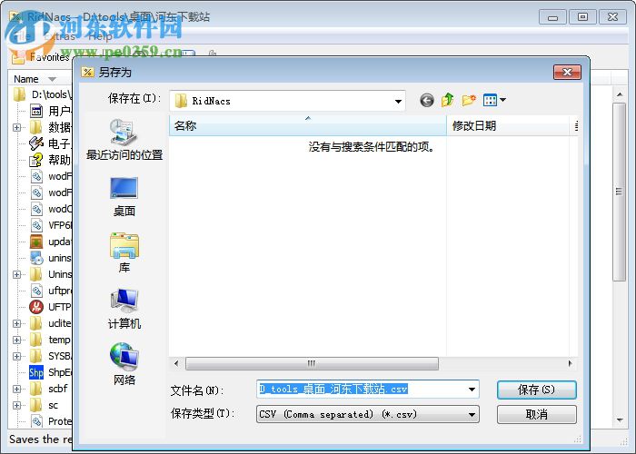Screen dimensions: 636x454
Task: Go up one folder level icon
Action: [x=448, y=100]
